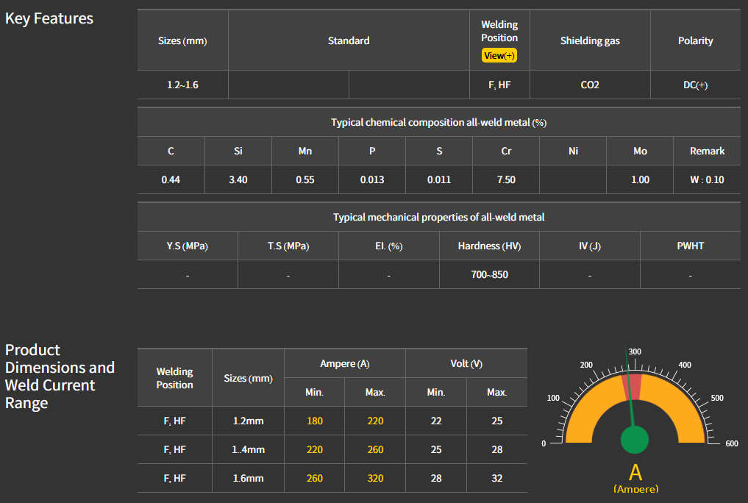Click the 320 maximum ampere value
Viewport: 748px width, 503px height.
375,478
